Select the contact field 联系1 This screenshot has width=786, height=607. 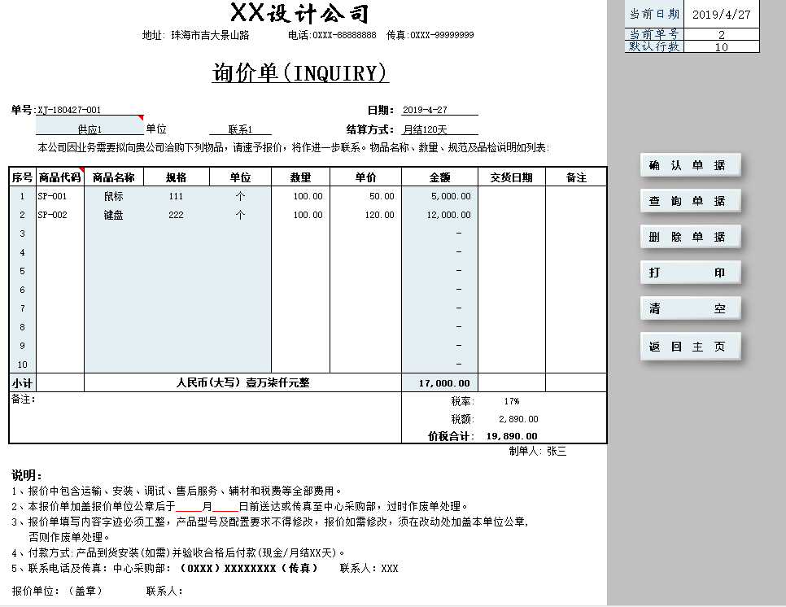click(x=240, y=129)
